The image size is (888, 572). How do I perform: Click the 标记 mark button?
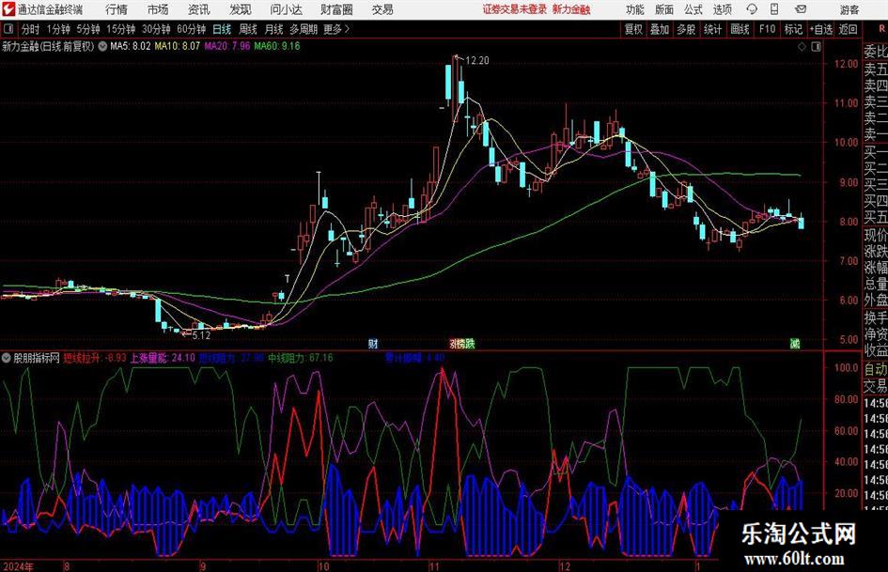point(793,29)
